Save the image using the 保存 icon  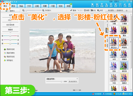pos(97,5)
